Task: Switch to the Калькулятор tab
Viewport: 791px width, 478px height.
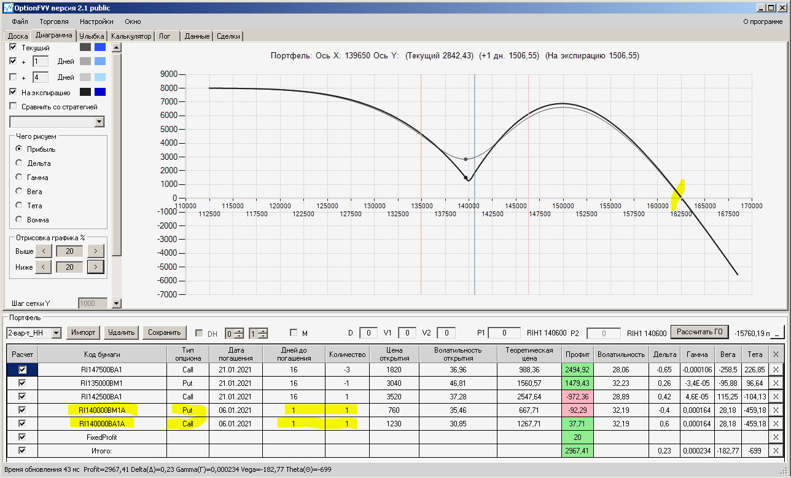Action: tap(131, 36)
